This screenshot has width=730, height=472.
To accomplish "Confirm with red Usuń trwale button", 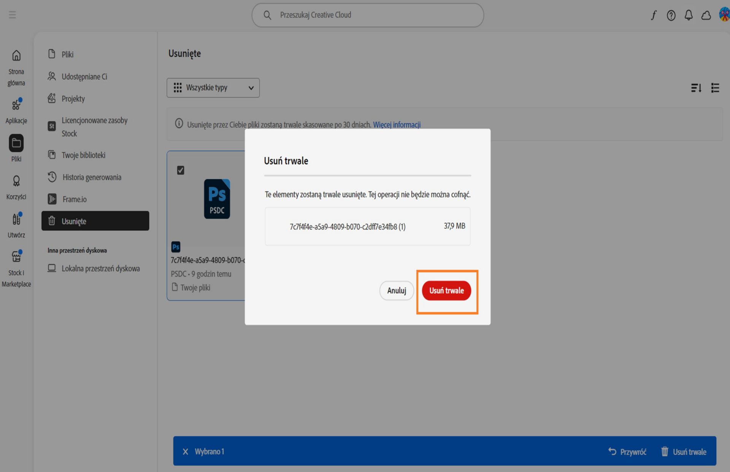I will [x=446, y=290].
